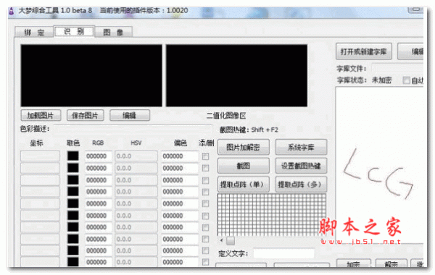Click second row 偏色 000000 field
435x275 pixels.
180,168
